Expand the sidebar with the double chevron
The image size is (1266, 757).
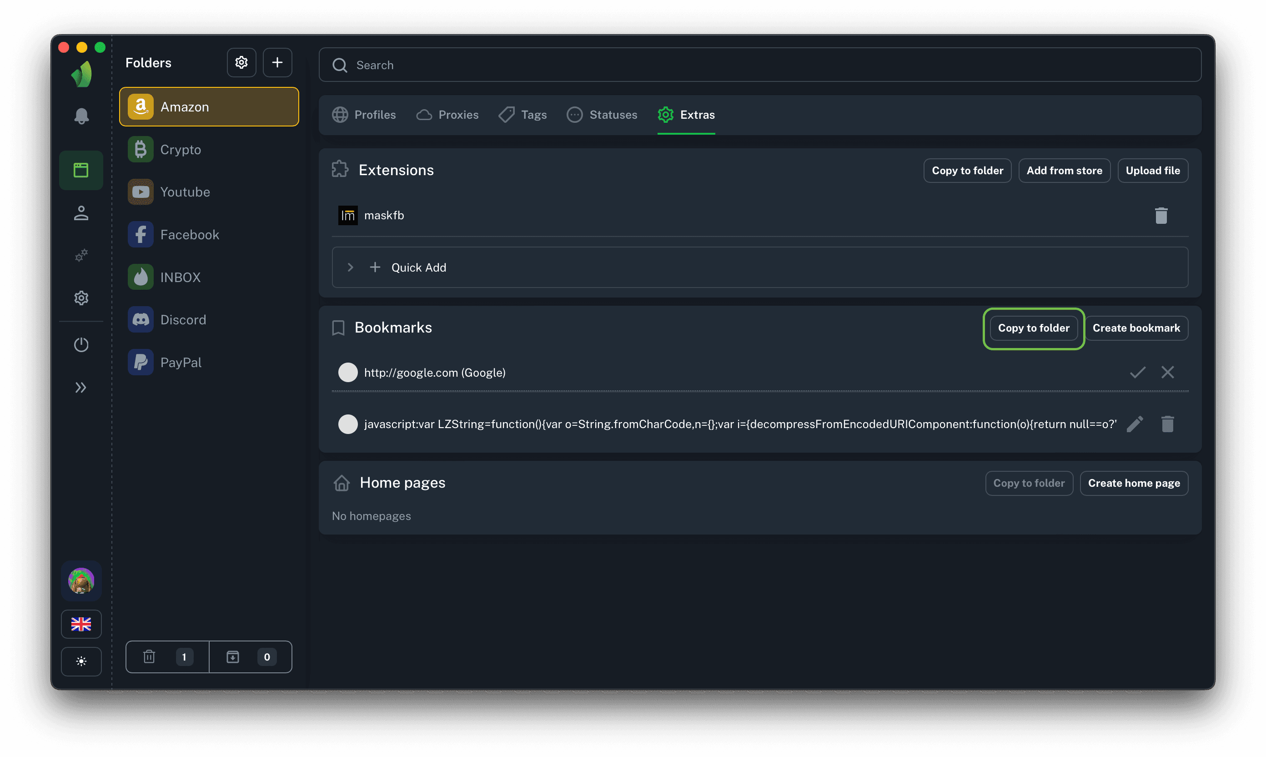(x=81, y=388)
